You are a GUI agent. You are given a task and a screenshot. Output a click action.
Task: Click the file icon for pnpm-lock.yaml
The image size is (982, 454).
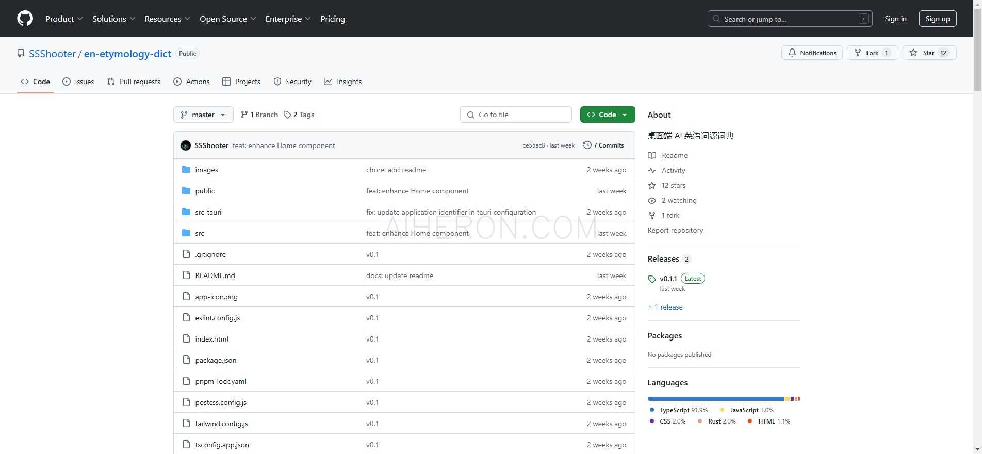tap(186, 381)
